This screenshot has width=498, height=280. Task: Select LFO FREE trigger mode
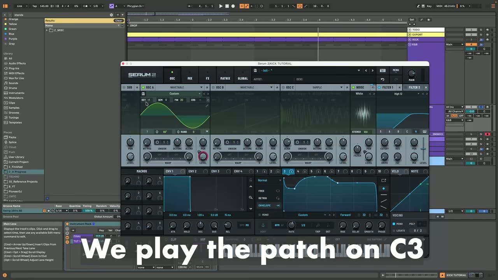tap(269, 191)
